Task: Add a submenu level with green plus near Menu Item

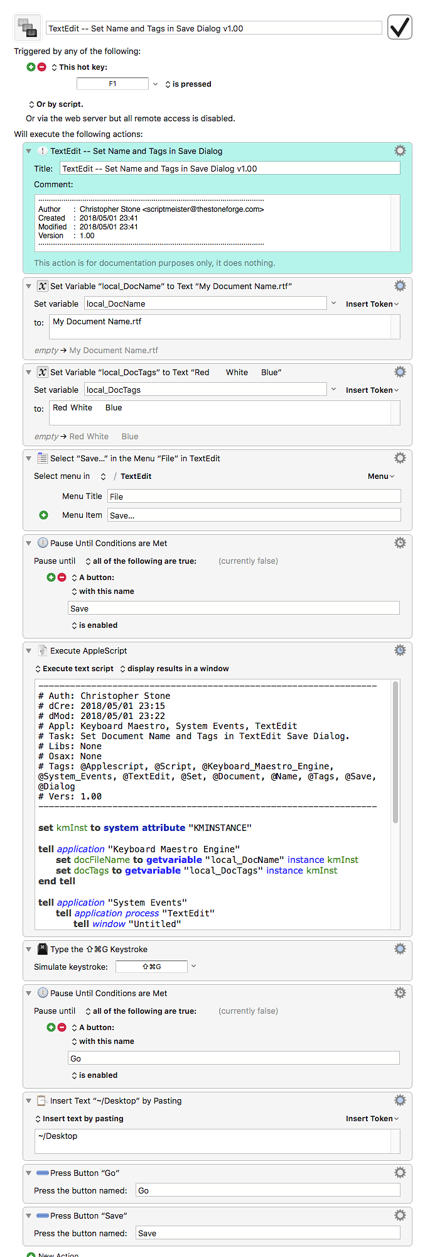Action: tap(43, 515)
